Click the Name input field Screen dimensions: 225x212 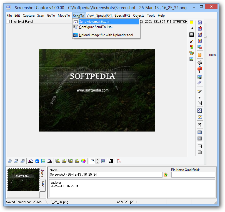(x=106, y=175)
